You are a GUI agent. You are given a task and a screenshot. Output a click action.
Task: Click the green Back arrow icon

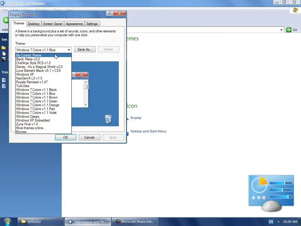[x=6, y=20]
